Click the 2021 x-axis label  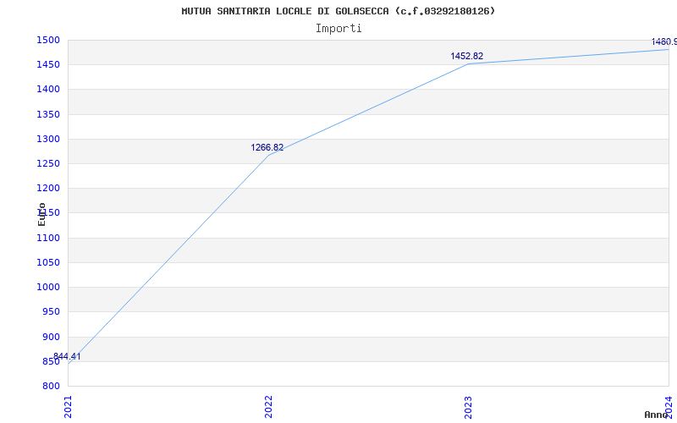tap(69, 407)
